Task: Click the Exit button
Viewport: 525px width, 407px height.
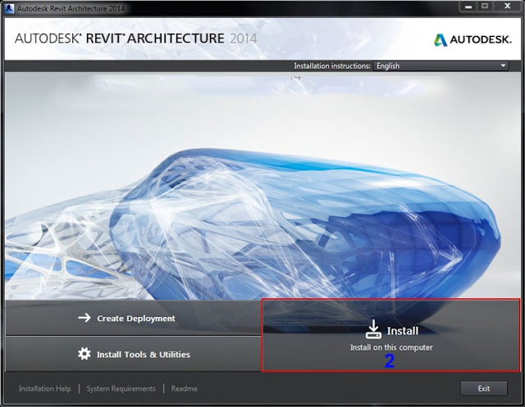Action: pos(484,388)
